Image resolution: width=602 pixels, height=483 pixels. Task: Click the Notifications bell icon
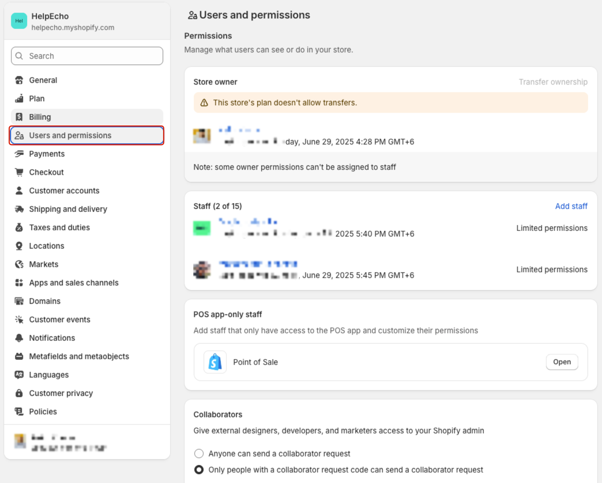20,338
